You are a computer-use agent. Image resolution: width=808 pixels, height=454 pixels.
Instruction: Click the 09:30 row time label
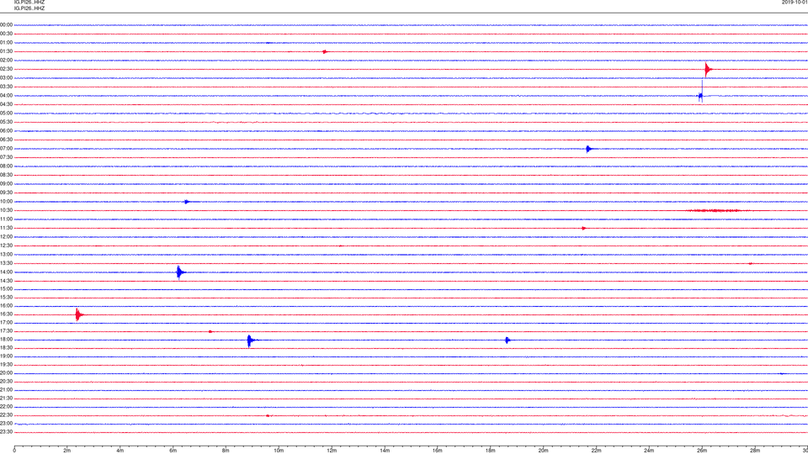pos(6,193)
